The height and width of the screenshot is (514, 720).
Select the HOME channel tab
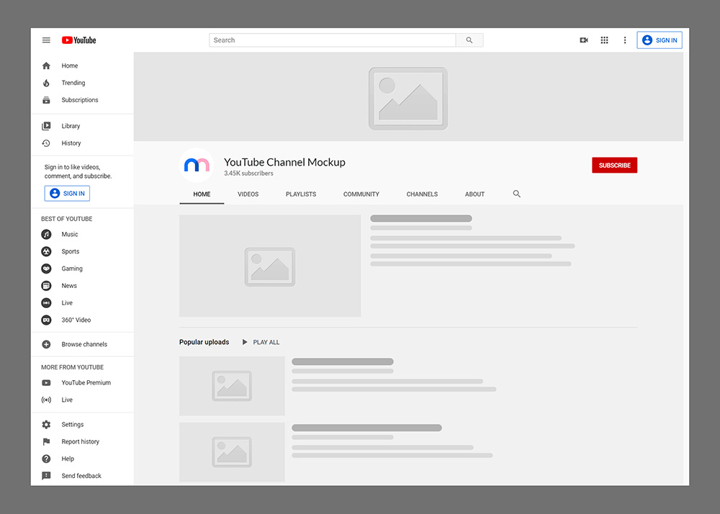[202, 194]
